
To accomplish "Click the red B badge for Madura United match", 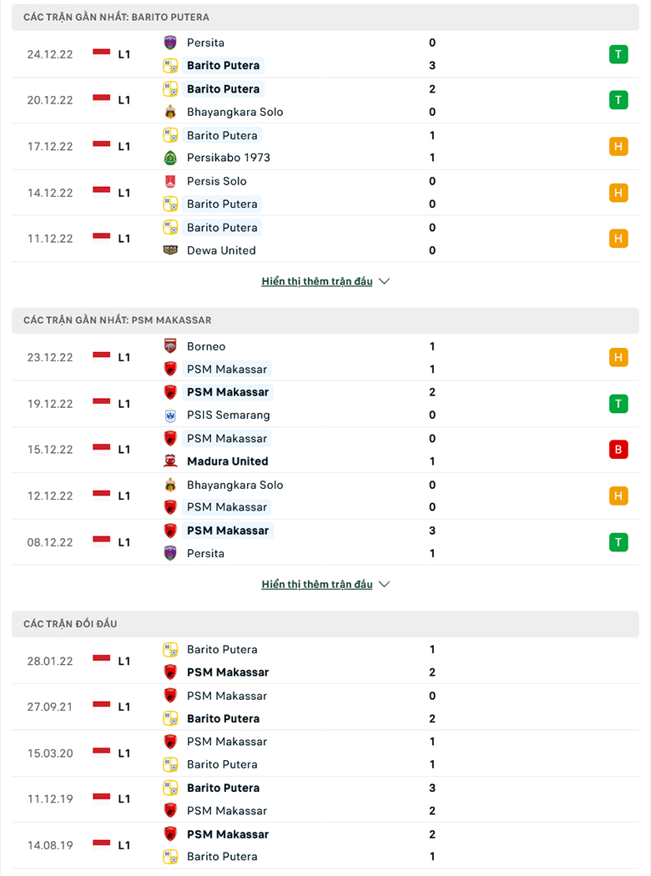I will point(618,449).
